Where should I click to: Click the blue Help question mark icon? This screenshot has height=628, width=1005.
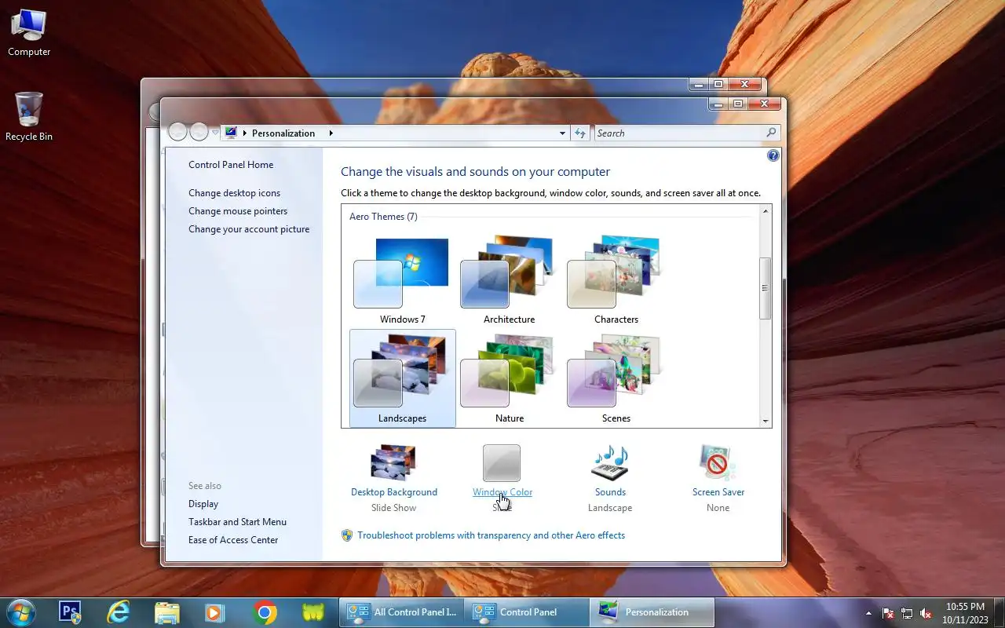(x=773, y=155)
